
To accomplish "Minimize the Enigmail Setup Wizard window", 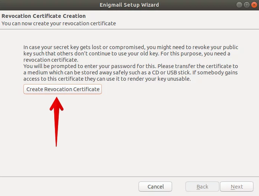I will click(x=239, y=5).
